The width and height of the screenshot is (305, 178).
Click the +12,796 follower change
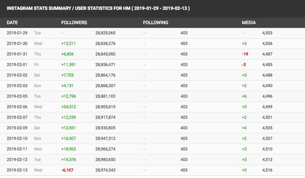tap(68, 96)
